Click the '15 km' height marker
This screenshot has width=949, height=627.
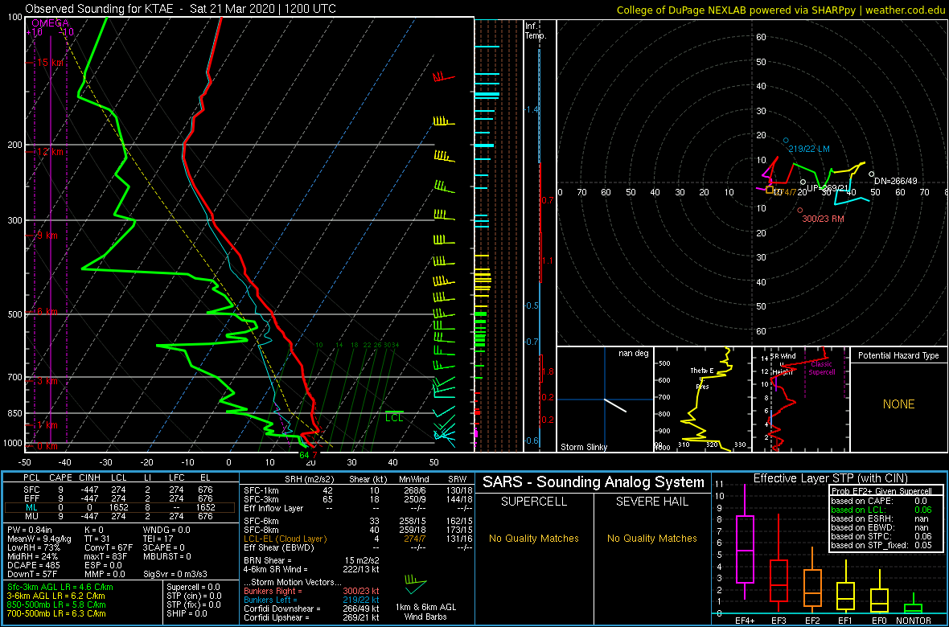(x=49, y=63)
